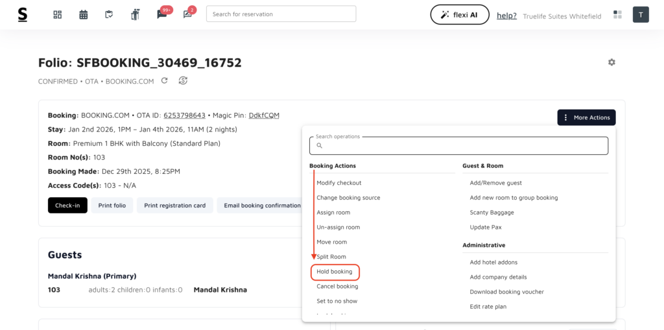Click the Check-in button

tap(67, 206)
